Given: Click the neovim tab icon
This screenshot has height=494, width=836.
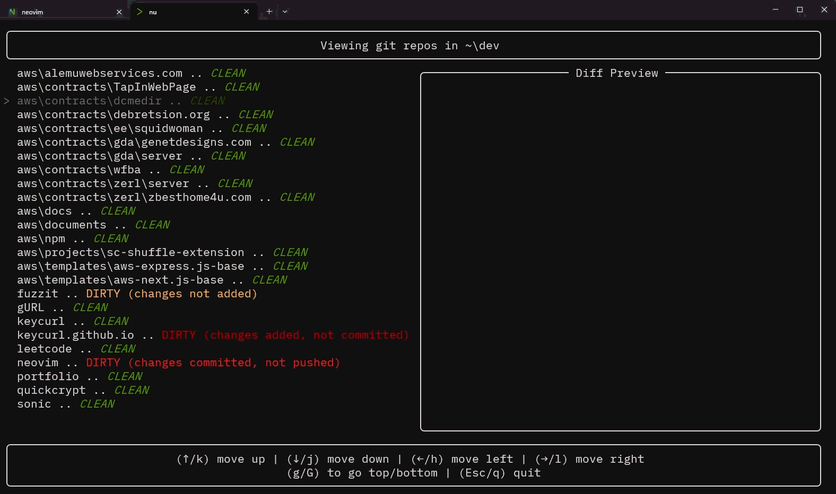Looking at the screenshot, I should (x=12, y=12).
